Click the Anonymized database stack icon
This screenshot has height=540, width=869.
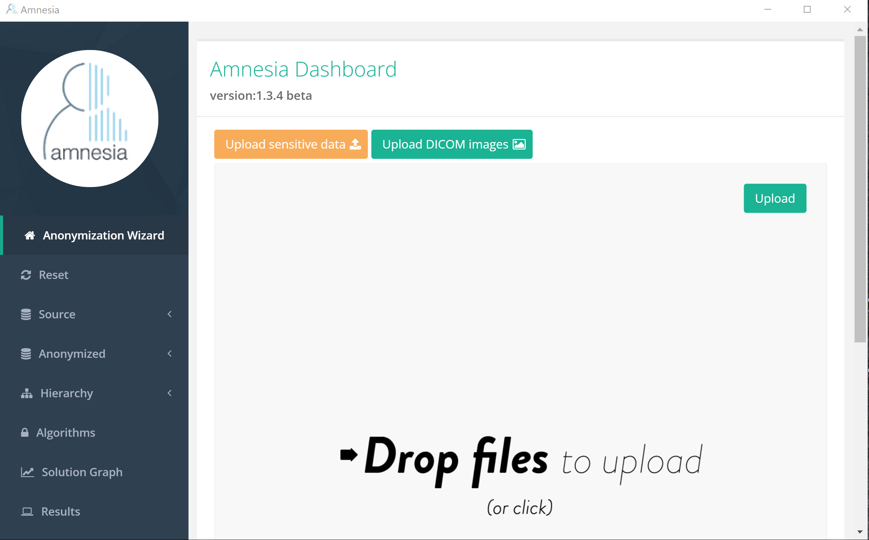click(26, 354)
